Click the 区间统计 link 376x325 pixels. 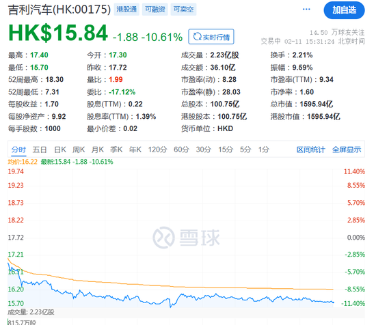coord(311,150)
